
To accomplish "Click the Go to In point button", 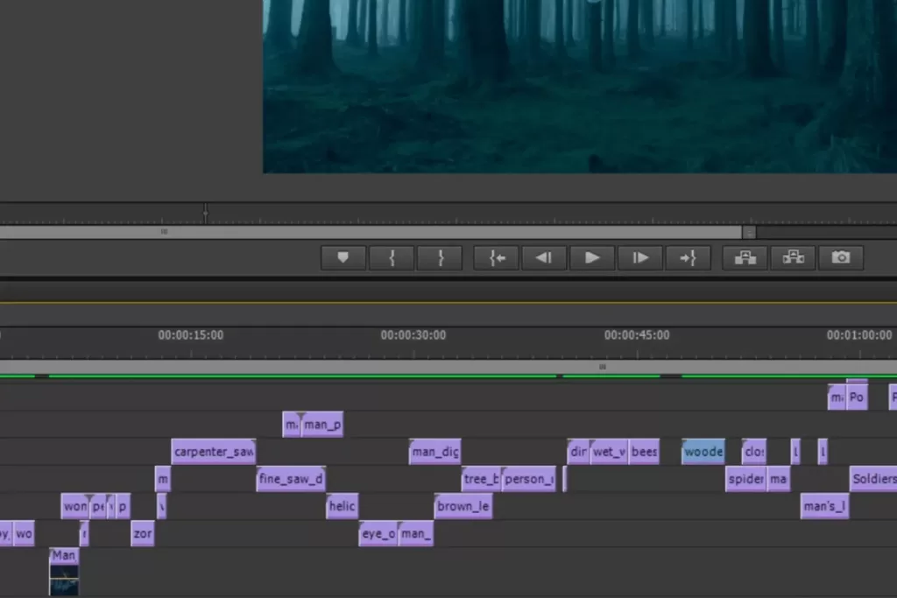I will tap(497, 257).
